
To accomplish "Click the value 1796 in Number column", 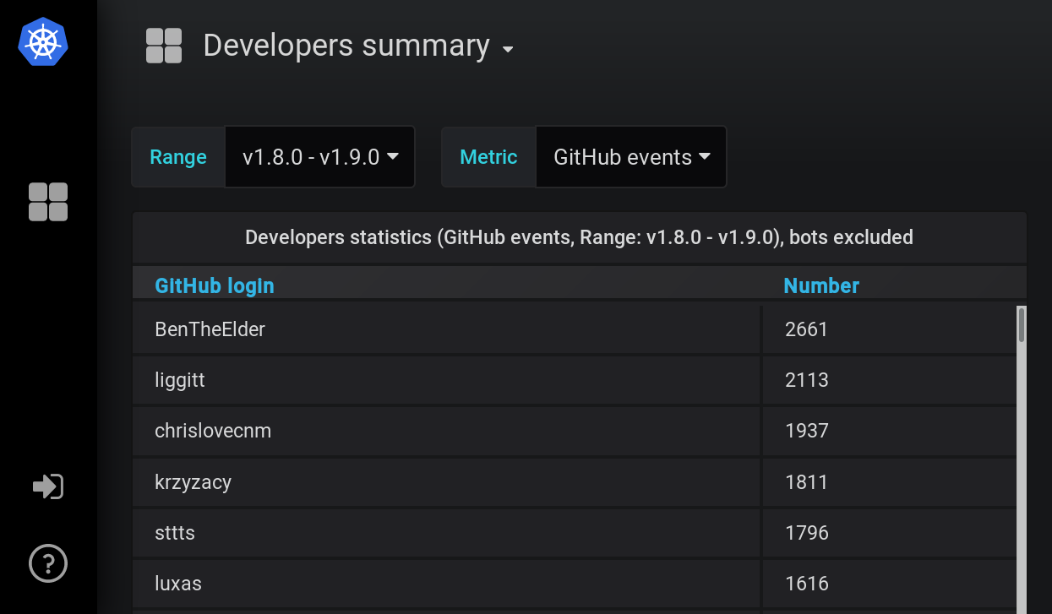I will 806,533.
